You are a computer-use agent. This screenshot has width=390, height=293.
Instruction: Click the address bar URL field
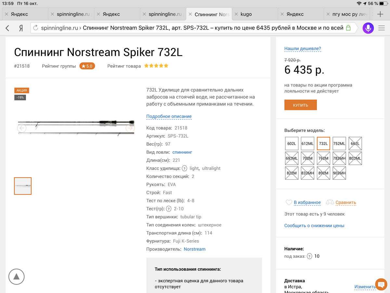192,28
